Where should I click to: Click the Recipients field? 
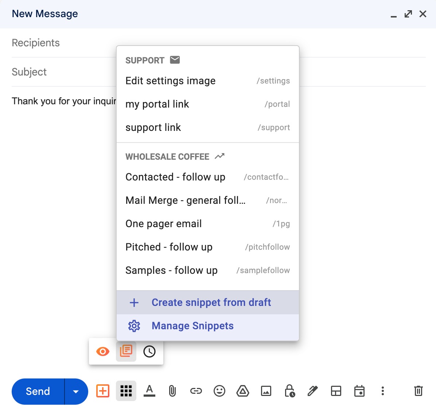click(35, 43)
